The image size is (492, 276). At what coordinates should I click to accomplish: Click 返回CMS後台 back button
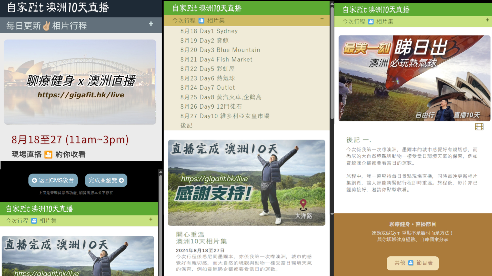pyautogui.click(x=53, y=180)
